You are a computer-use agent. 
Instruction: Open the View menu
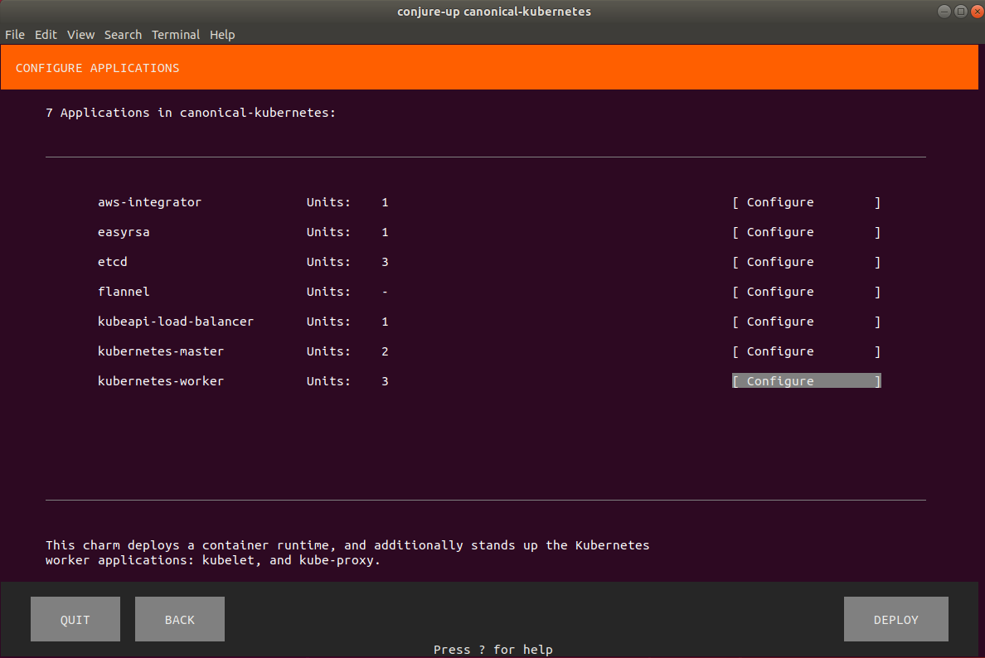(x=80, y=35)
